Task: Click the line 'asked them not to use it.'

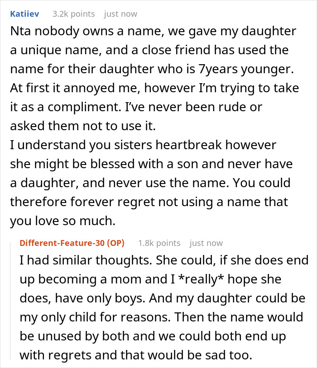Action: coord(83,126)
